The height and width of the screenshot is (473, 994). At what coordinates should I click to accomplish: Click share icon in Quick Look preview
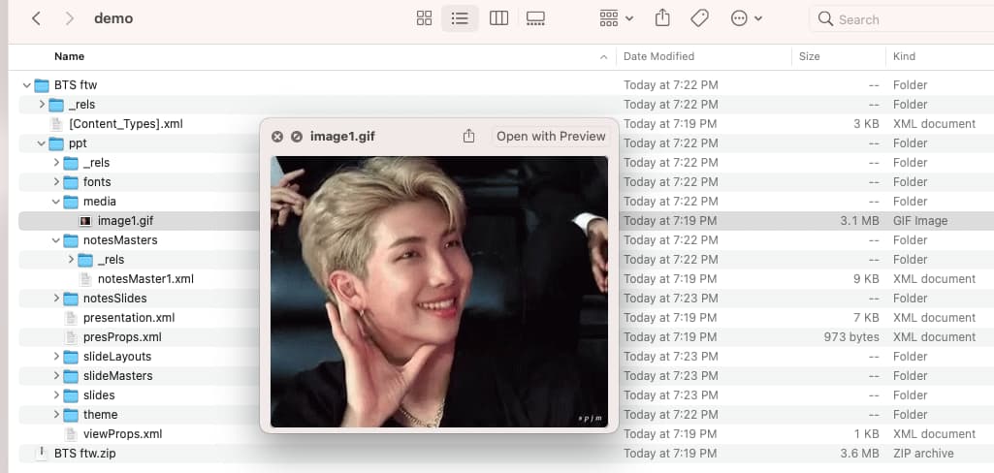[469, 137]
